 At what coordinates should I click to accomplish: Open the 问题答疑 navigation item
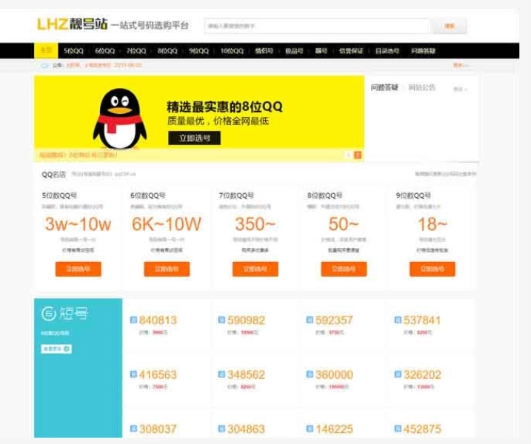click(x=424, y=51)
